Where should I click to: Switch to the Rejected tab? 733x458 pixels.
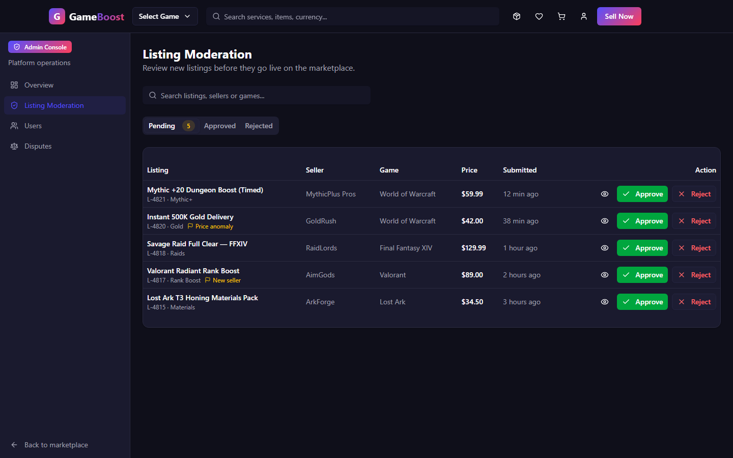click(259, 126)
